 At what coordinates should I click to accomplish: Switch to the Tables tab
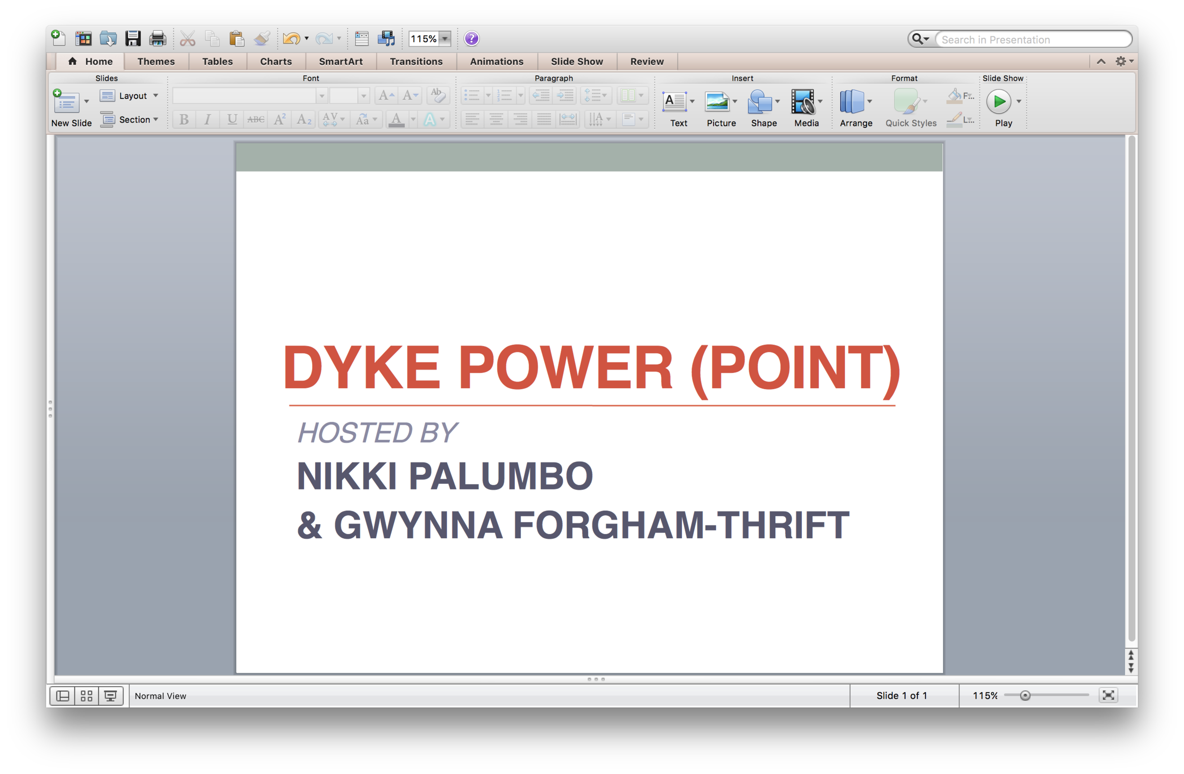pyautogui.click(x=217, y=62)
